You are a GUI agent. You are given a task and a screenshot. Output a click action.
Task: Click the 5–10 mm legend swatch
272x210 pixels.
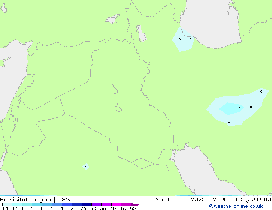[47, 204]
